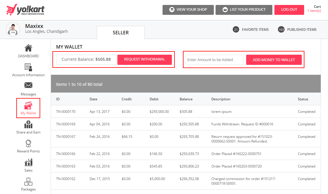Click the balance value $294,352.08
Image resolution: width=328 pixels, height=194 pixels.
(x=189, y=179)
